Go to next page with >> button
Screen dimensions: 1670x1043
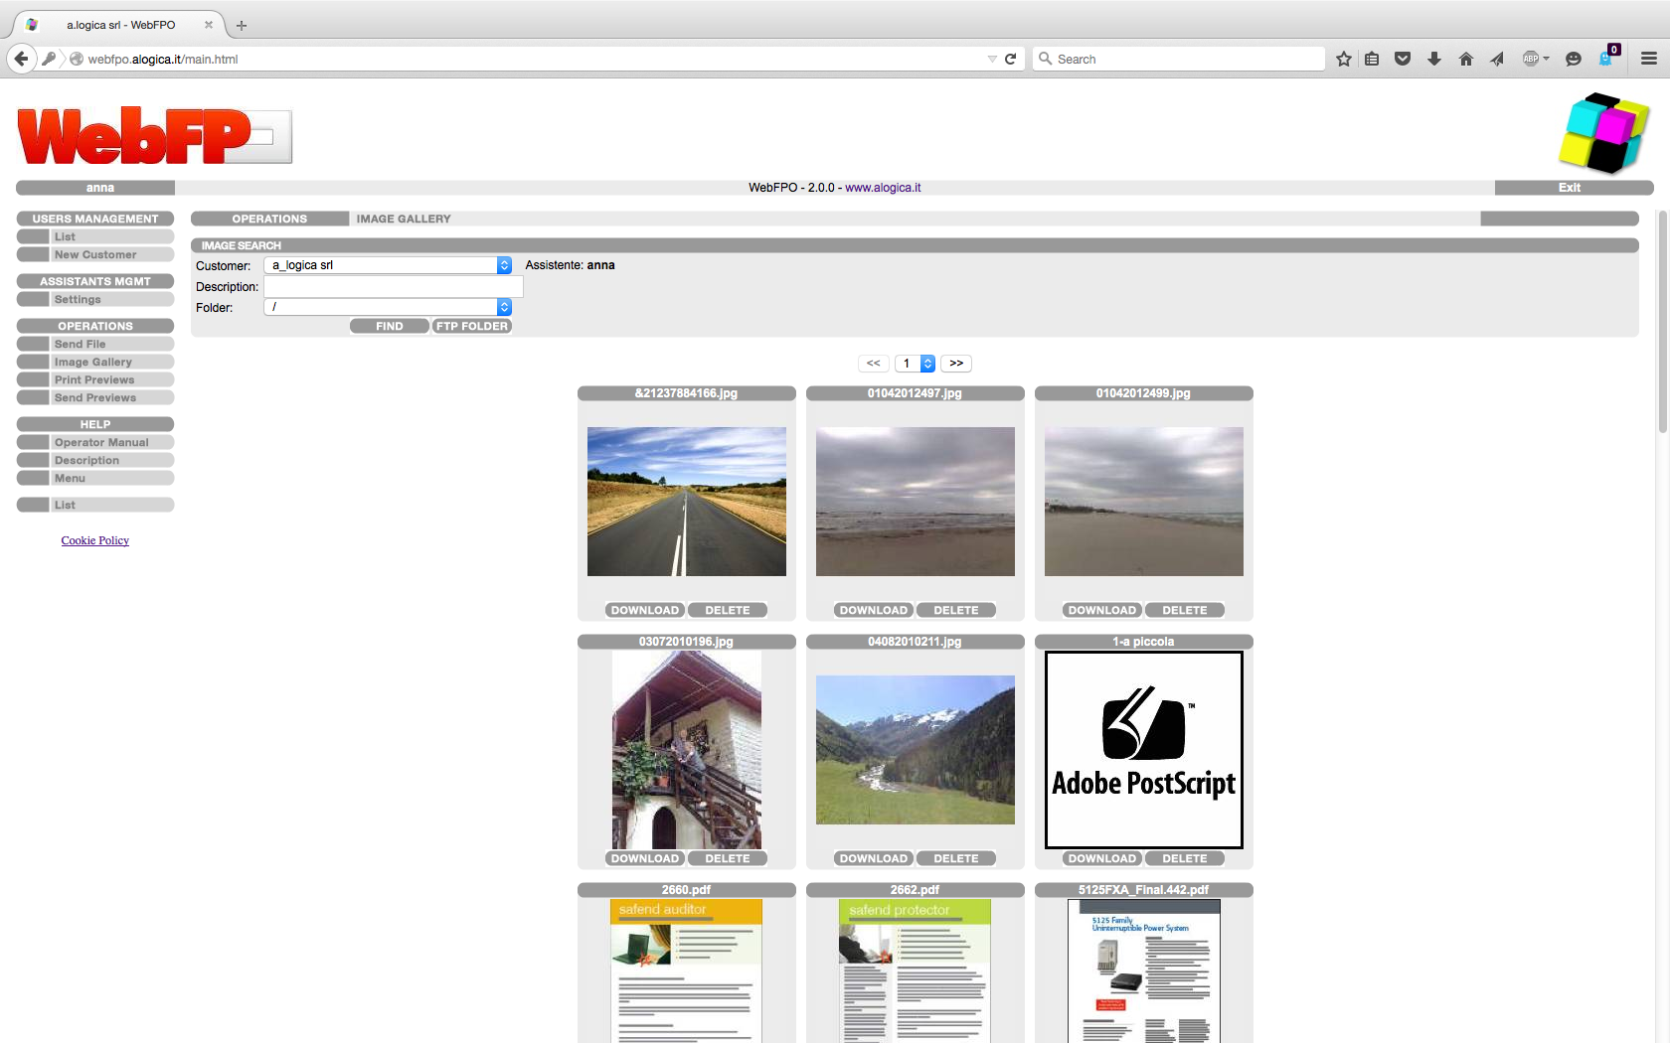point(956,364)
